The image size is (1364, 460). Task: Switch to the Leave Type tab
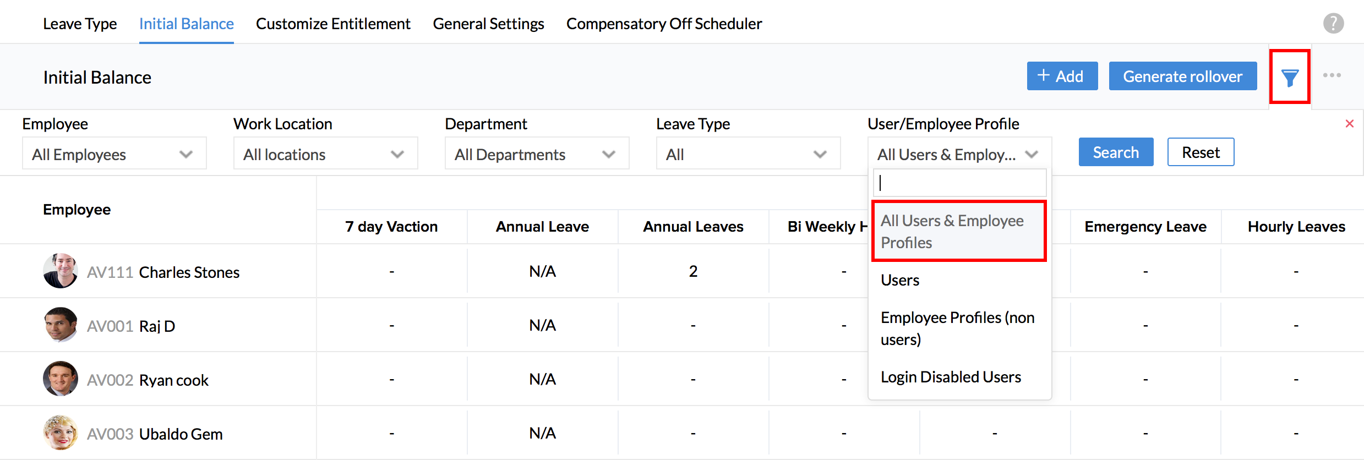pos(80,24)
